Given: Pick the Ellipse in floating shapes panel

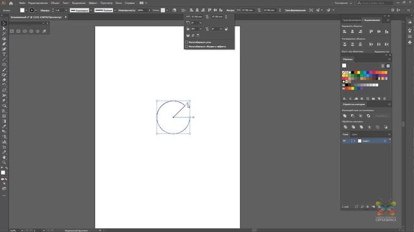Looking at the screenshot, I should (x=25, y=31).
